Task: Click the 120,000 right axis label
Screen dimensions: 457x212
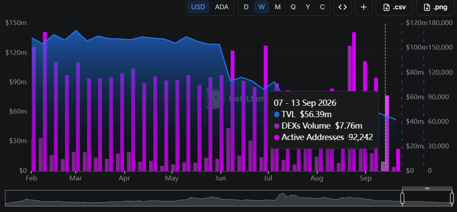Action: pyautogui.click(x=440, y=72)
